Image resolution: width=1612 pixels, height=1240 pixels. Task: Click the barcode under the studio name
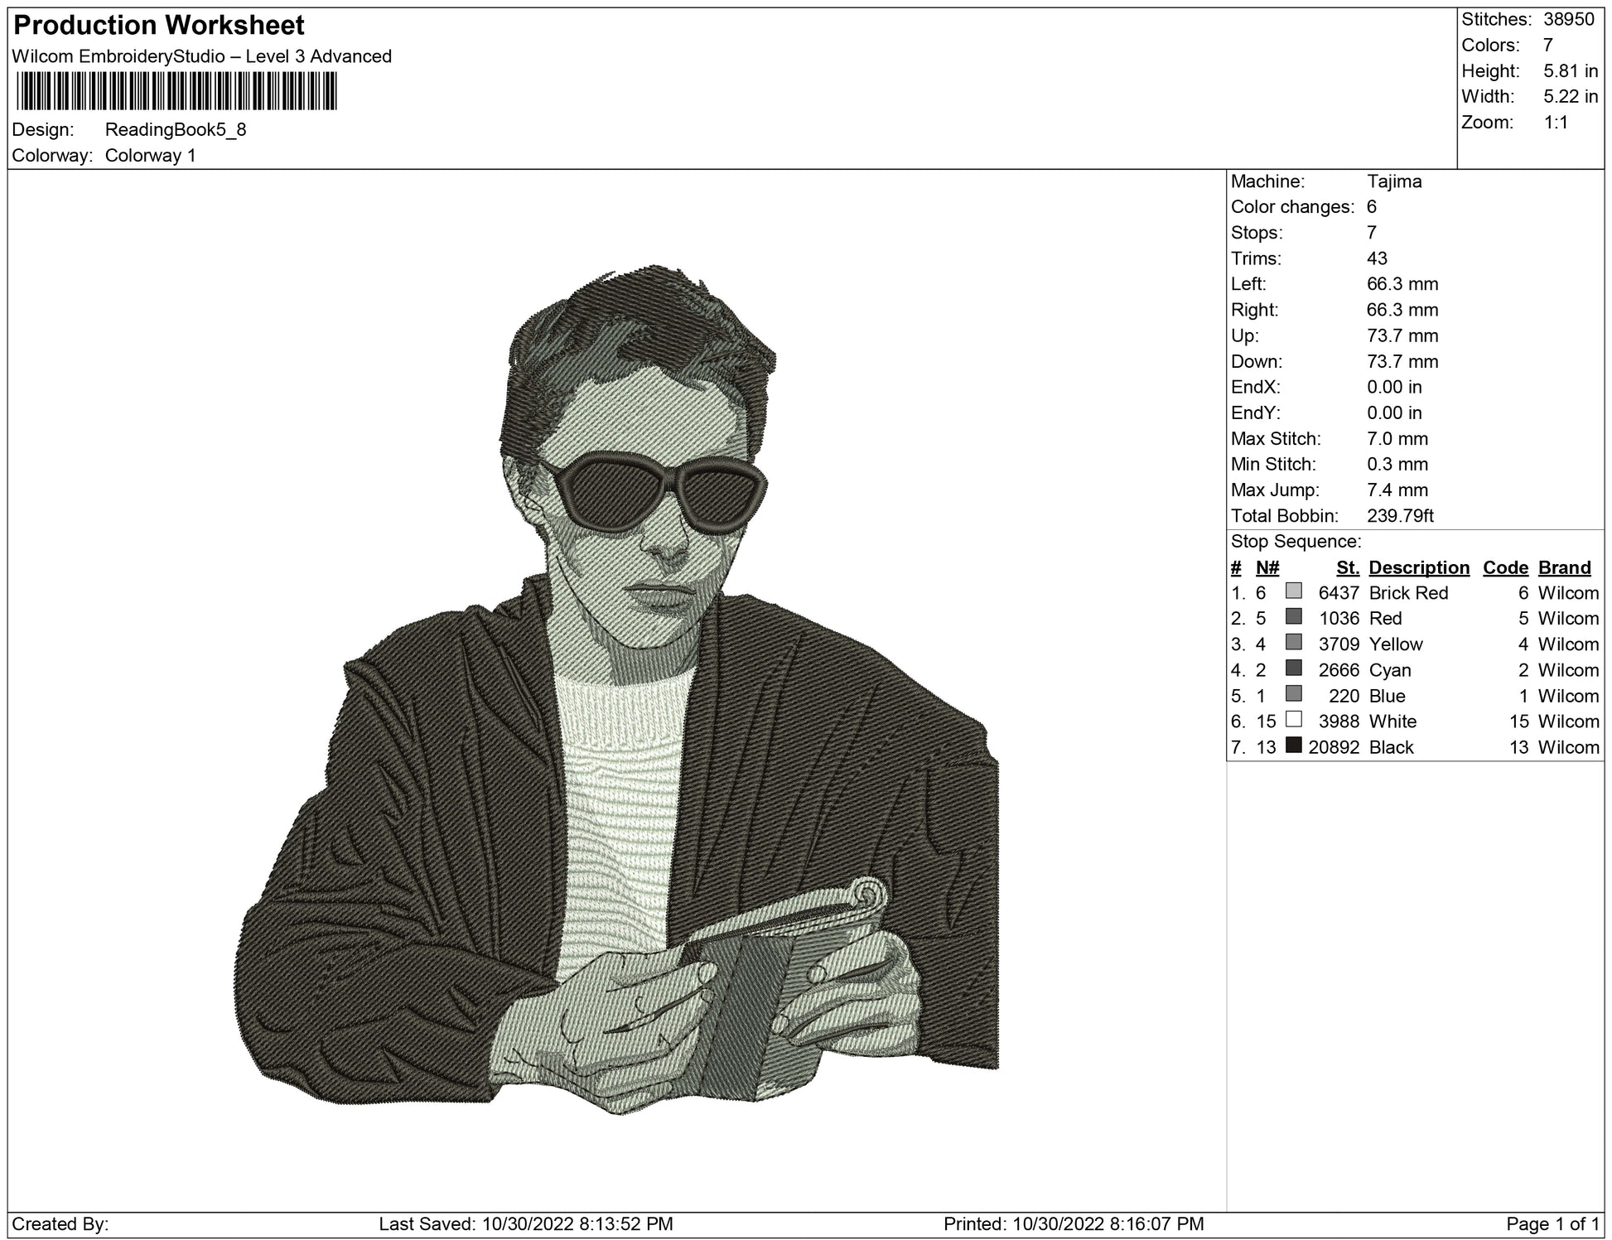click(x=176, y=91)
